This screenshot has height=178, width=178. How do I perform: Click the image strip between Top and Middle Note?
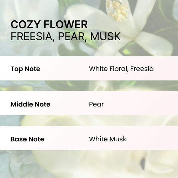coord(89,86)
